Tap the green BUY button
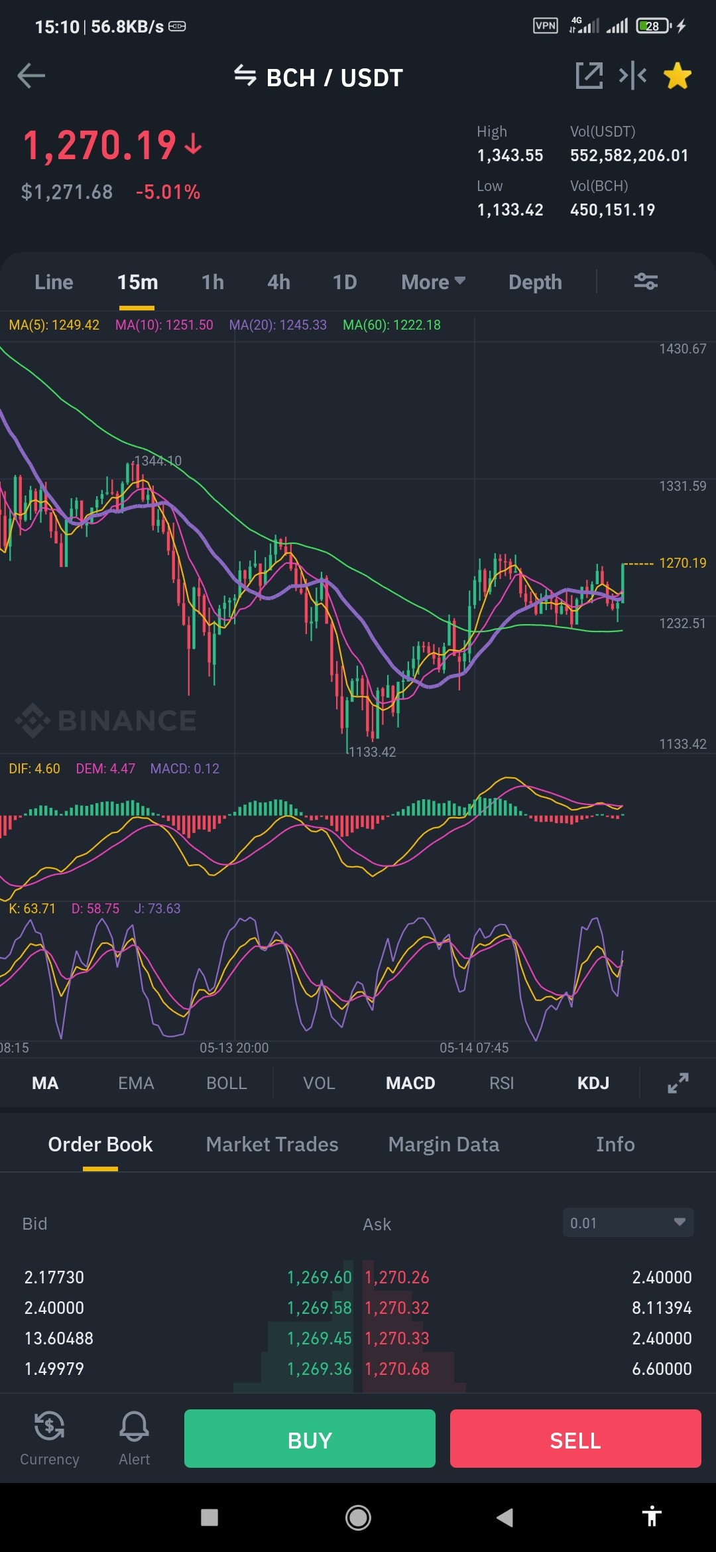 [310, 1439]
